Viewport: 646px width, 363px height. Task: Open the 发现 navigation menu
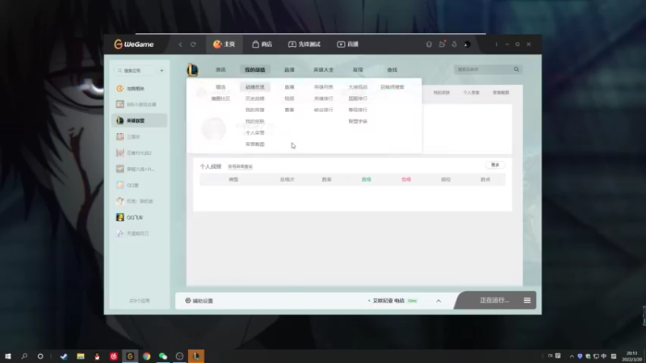[358, 69]
